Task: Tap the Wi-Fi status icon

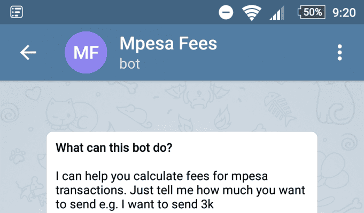Action: 252,13
